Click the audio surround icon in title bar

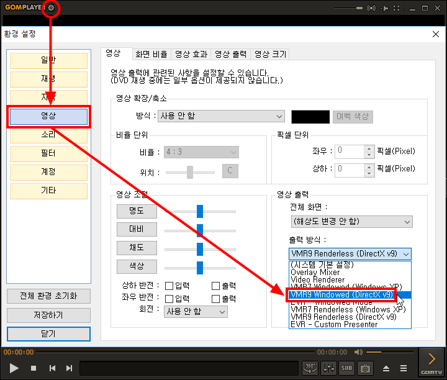click(x=371, y=8)
